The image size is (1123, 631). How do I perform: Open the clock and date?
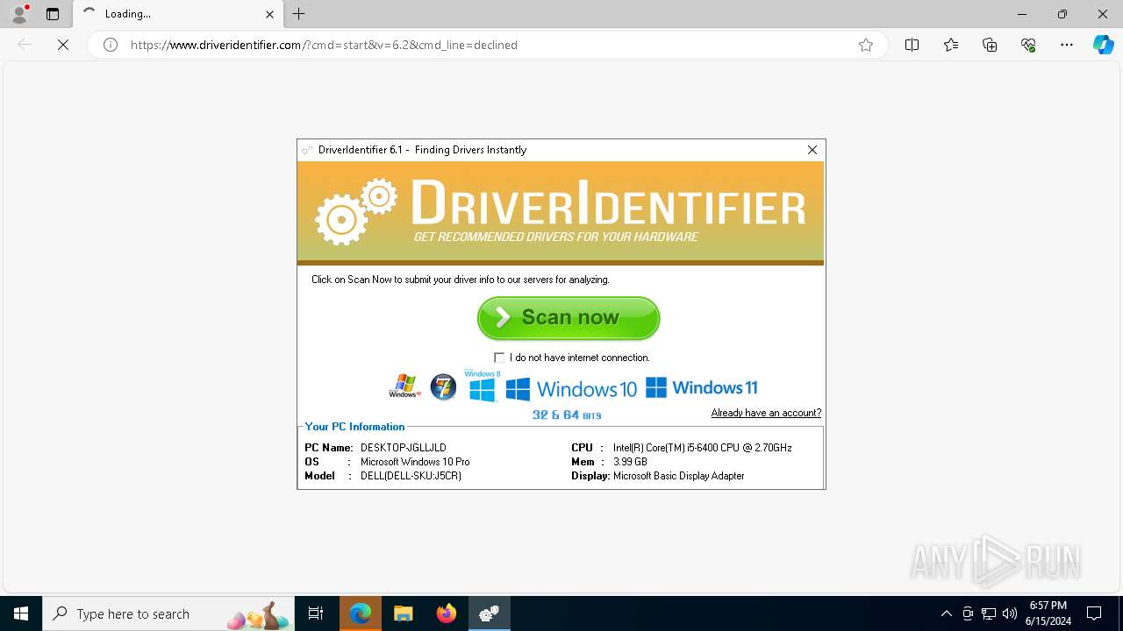1048,613
